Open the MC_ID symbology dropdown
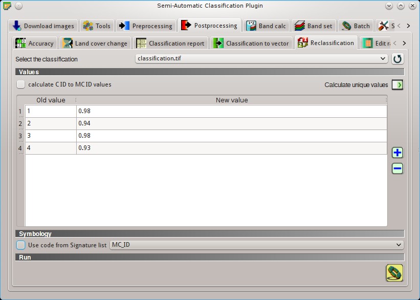This screenshot has height=300, width=420. click(257, 245)
